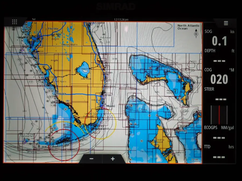This screenshot has height=181, width=242.
Task: Zoom in using the plus button
Action: coord(112,159)
